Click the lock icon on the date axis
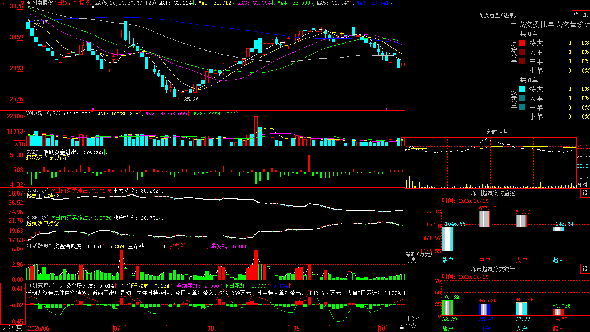 (x=402, y=328)
